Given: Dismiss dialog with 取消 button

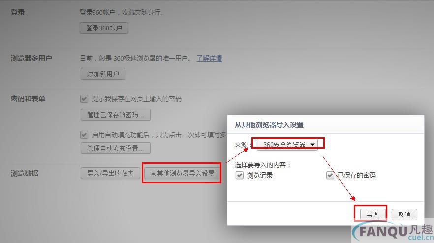Looking at the screenshot, I should (404, 214).
